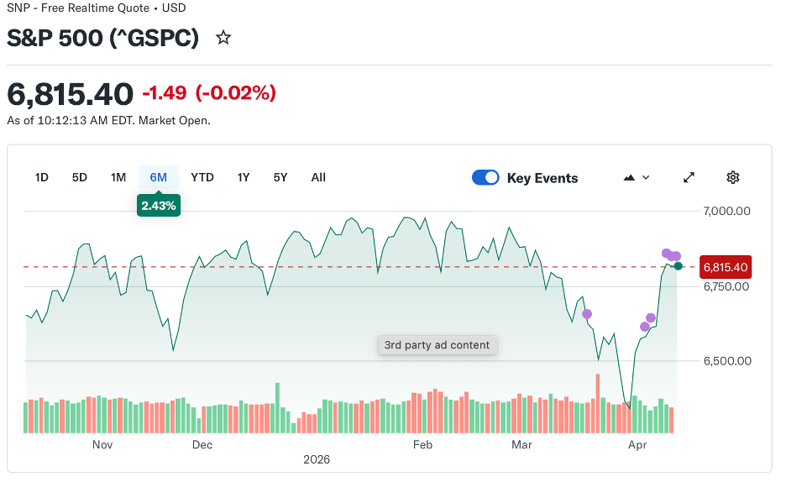Select the 1D time range
Viewport: 786px width, 482px height.
(41, 177)
